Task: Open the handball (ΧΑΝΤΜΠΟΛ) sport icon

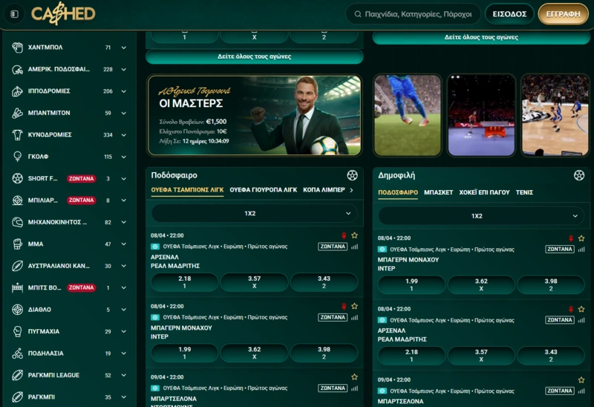Action: point(18,48)
